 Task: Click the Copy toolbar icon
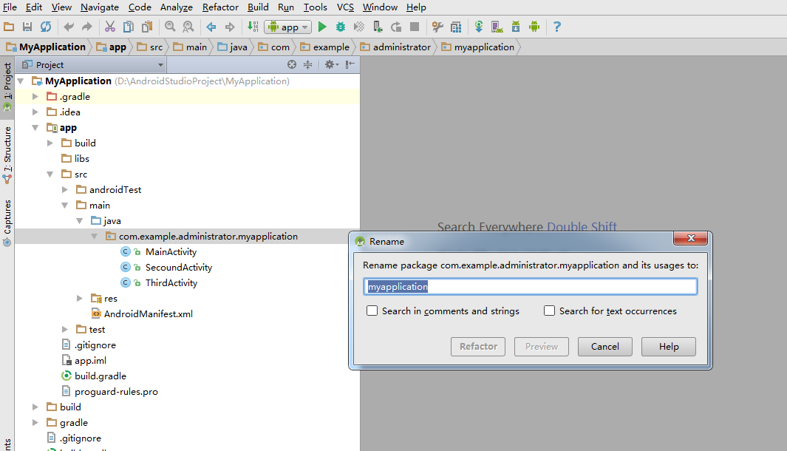coord(129,27)
